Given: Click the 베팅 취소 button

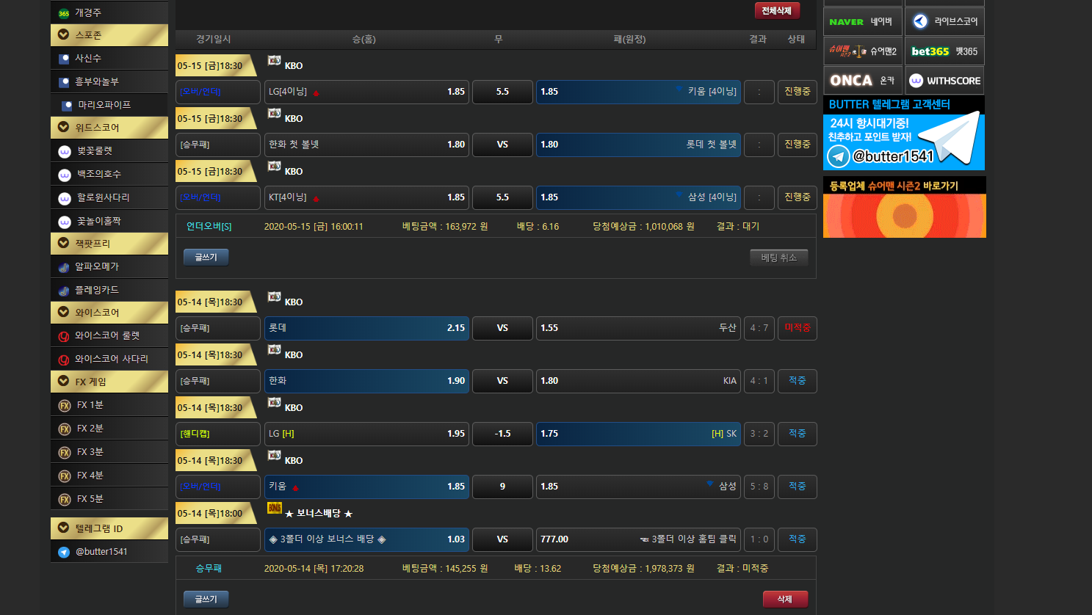Looking at the screenshot, I should pyautogui.click(x=778, y=258).
